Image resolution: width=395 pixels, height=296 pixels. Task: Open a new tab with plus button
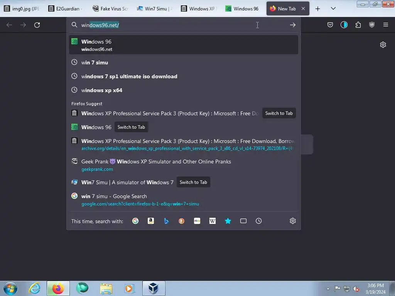(x=318, y=9)
